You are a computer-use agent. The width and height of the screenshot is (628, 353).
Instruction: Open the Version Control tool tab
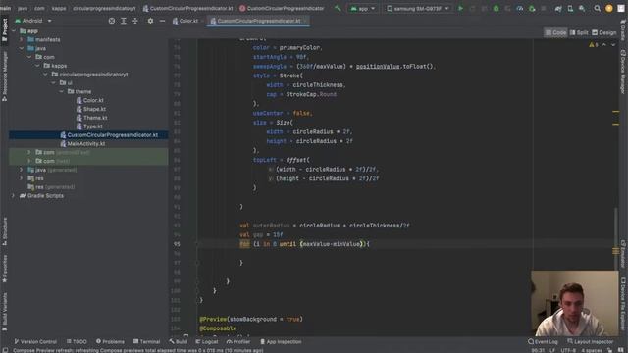tap(35, 342)
